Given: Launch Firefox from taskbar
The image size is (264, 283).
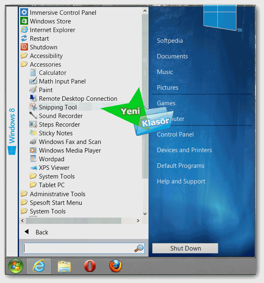Looking at the screenshot, I should [115, 267].
